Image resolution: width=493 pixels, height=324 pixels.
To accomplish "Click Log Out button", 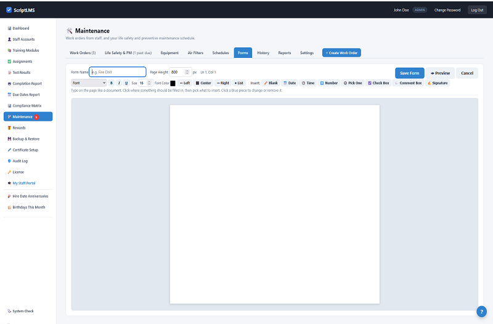I will tap(477, 10).
